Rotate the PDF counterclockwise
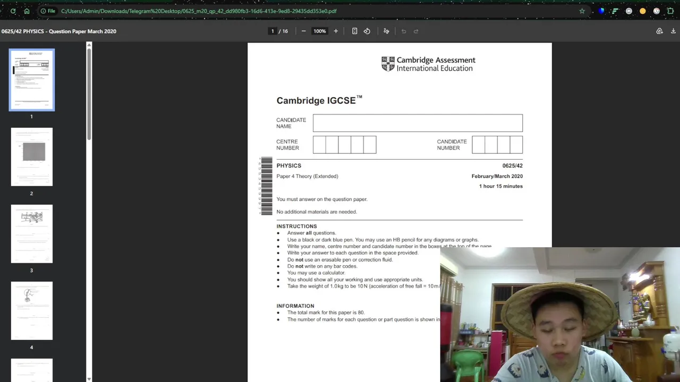This screenshot has width=680, height=382. tap(367, 31)
